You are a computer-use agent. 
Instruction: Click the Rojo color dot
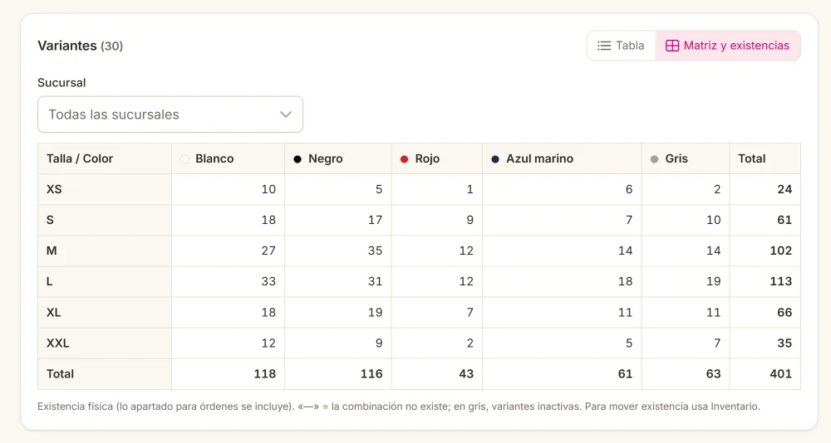(x=405, y=158)
